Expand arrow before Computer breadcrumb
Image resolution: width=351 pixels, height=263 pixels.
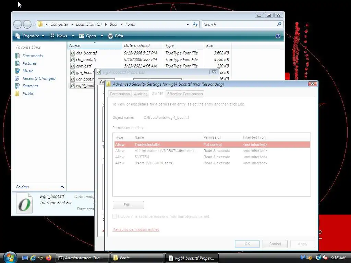(x=47, y=24)
